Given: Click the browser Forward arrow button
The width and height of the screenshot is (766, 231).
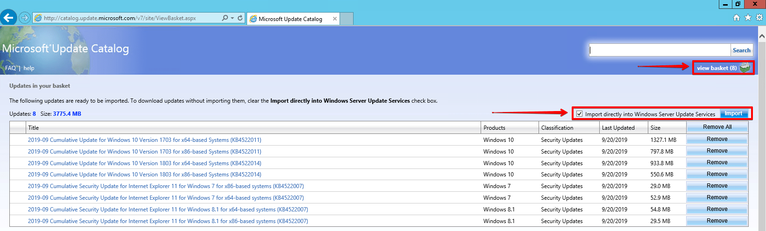Looking at the screenshot, I should (x=25, y=18).
